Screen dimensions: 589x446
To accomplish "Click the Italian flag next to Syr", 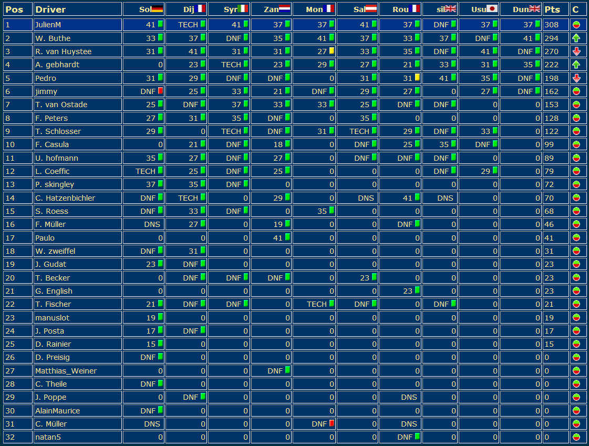I will coord(242,9).
